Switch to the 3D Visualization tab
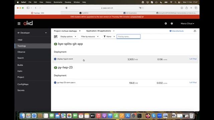The height and width of the screenshot is (120, 214). (x=130, y=13)
